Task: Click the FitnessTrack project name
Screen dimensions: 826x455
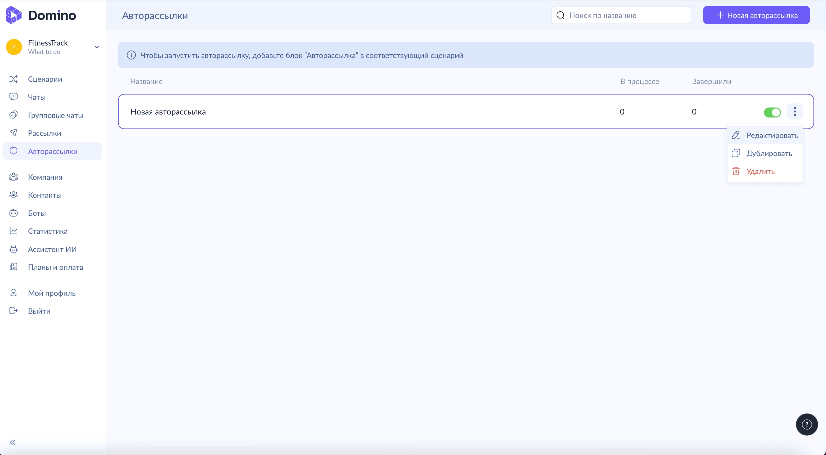Action: coord(48,42)
